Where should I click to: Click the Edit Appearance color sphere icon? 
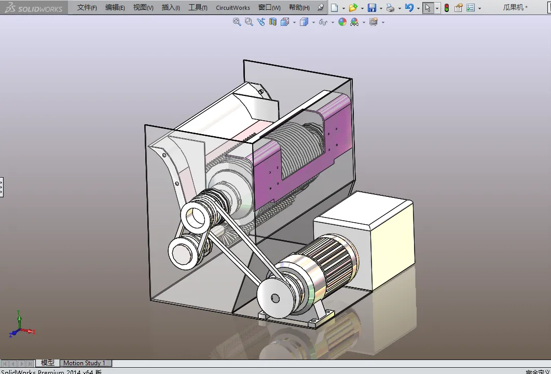pos(342,22)
